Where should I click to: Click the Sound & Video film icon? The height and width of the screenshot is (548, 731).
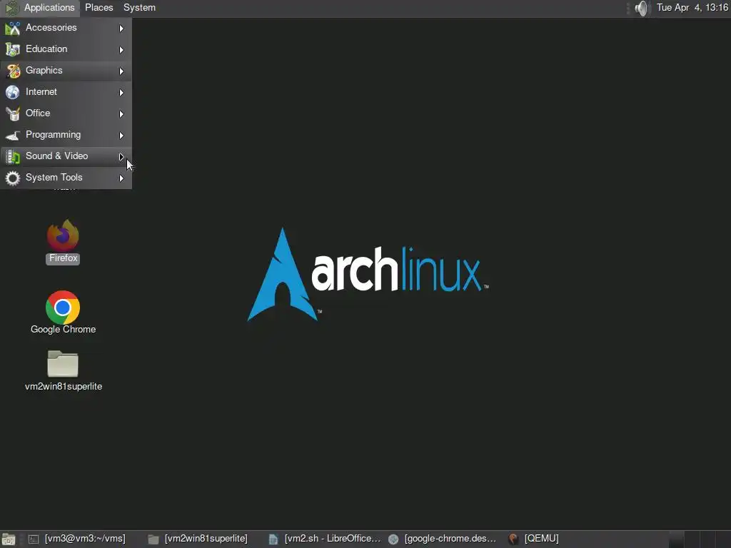coord(13,156)
